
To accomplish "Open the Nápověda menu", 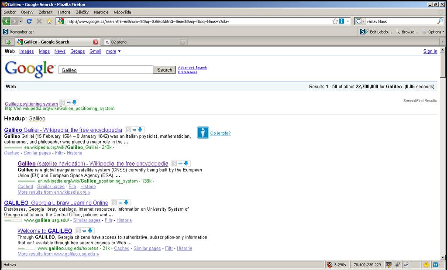I will point(122,12).
